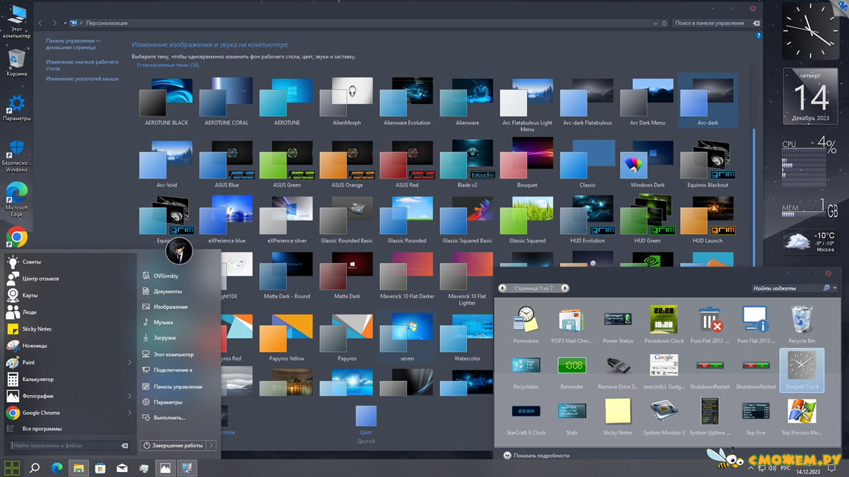Open Корзина on the desktop
The image size is (849, 477).
click(16, 63)
